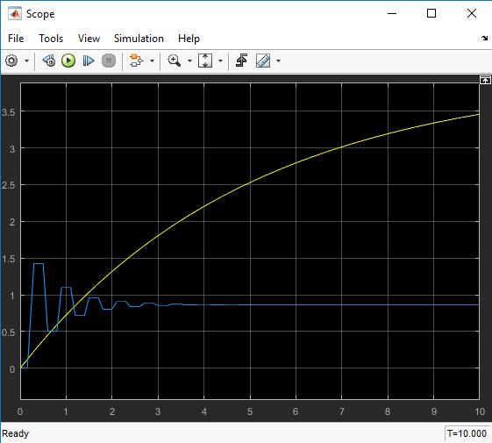
Task: Expand the dropdown next to Highlight Block icon
Action: (153, 61)
